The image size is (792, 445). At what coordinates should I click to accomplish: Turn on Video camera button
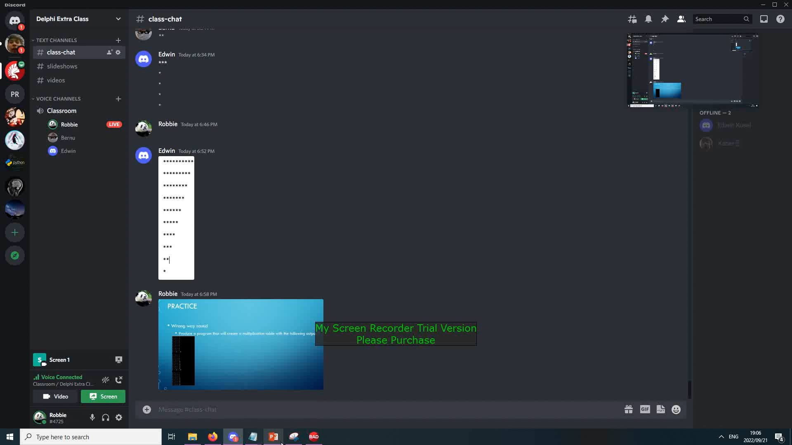point(56,396)
